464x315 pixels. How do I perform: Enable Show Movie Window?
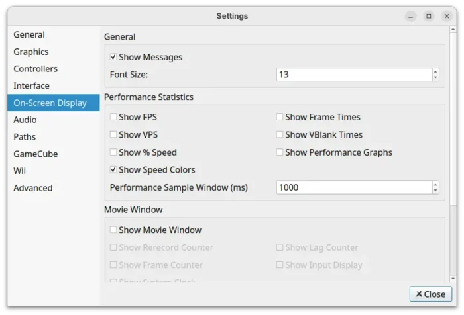point(114,230)
